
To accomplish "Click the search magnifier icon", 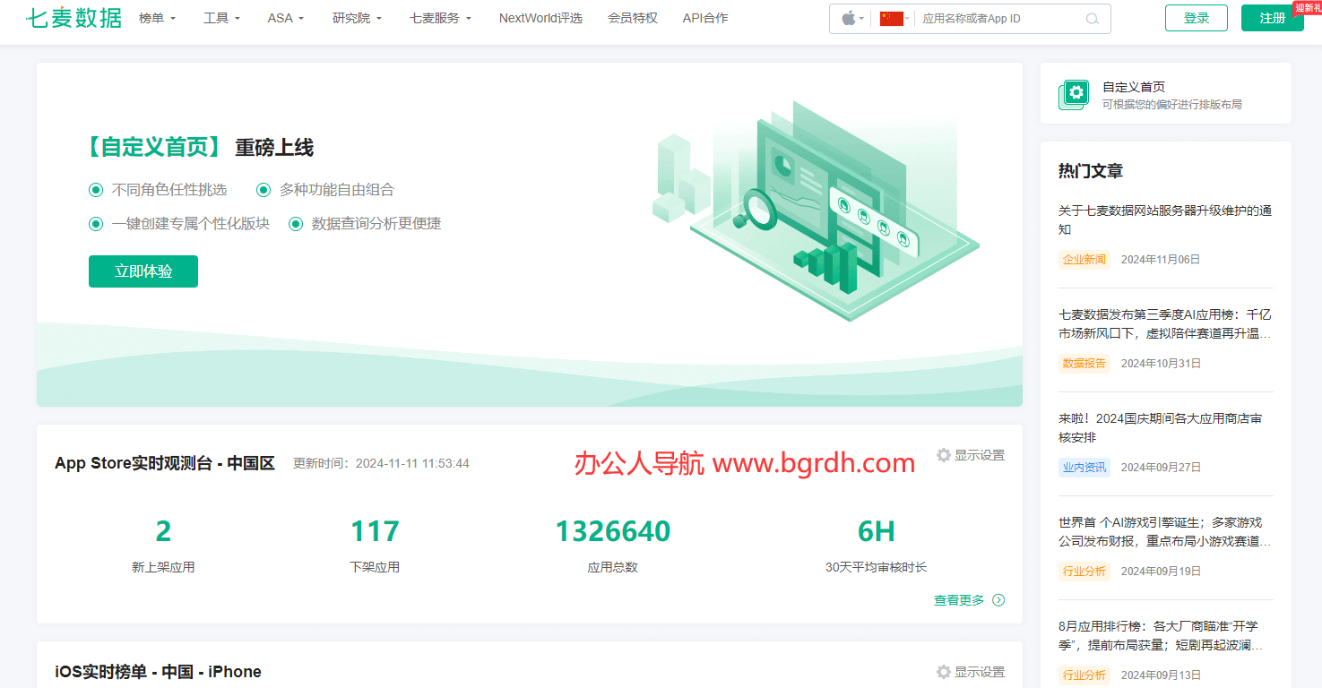I will (1092, 19).
